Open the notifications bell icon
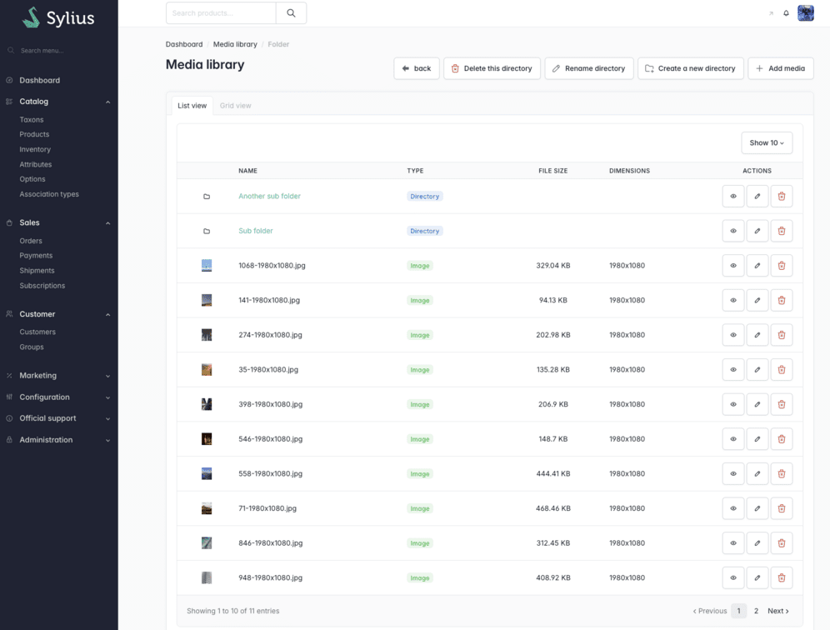The width and height of the screenshot is (830, 630). point(786,13)
